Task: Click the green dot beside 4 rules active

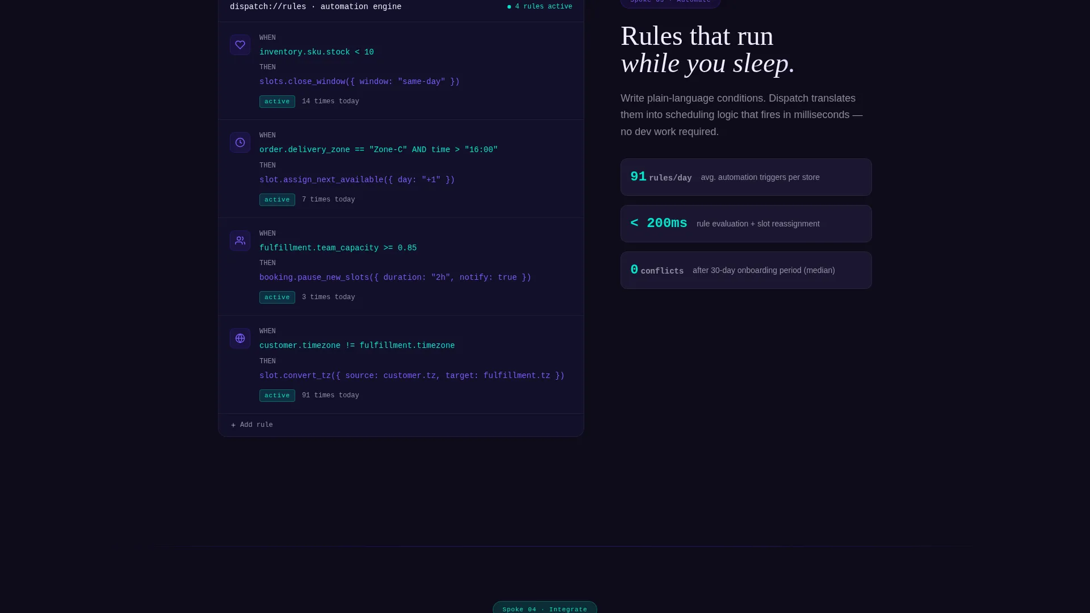Action: pos(509,7)
